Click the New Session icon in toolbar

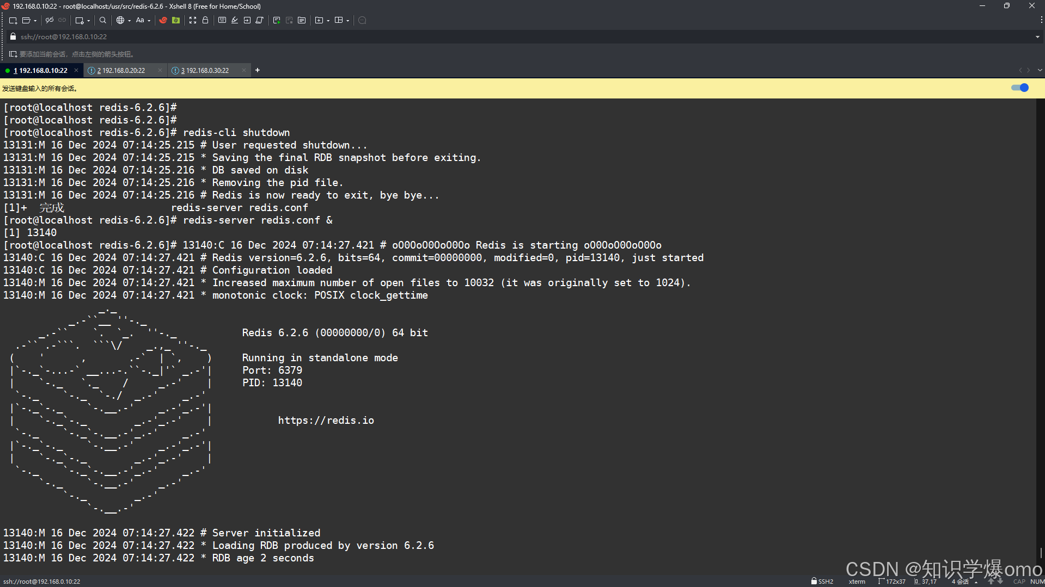[x=13, y=20]
